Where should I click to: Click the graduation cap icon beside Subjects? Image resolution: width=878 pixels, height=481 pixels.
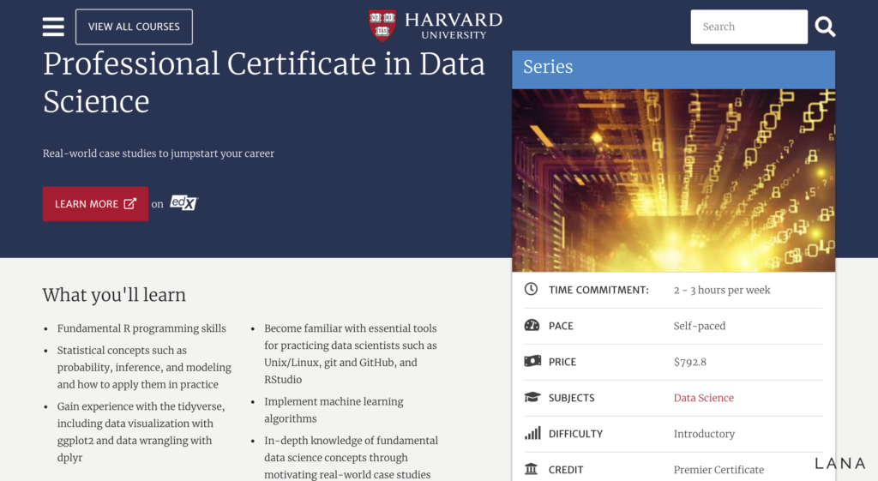tap(532, 397)
